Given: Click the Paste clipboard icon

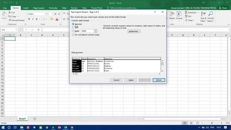Looking at the screenshot, I should coord(4,14).
